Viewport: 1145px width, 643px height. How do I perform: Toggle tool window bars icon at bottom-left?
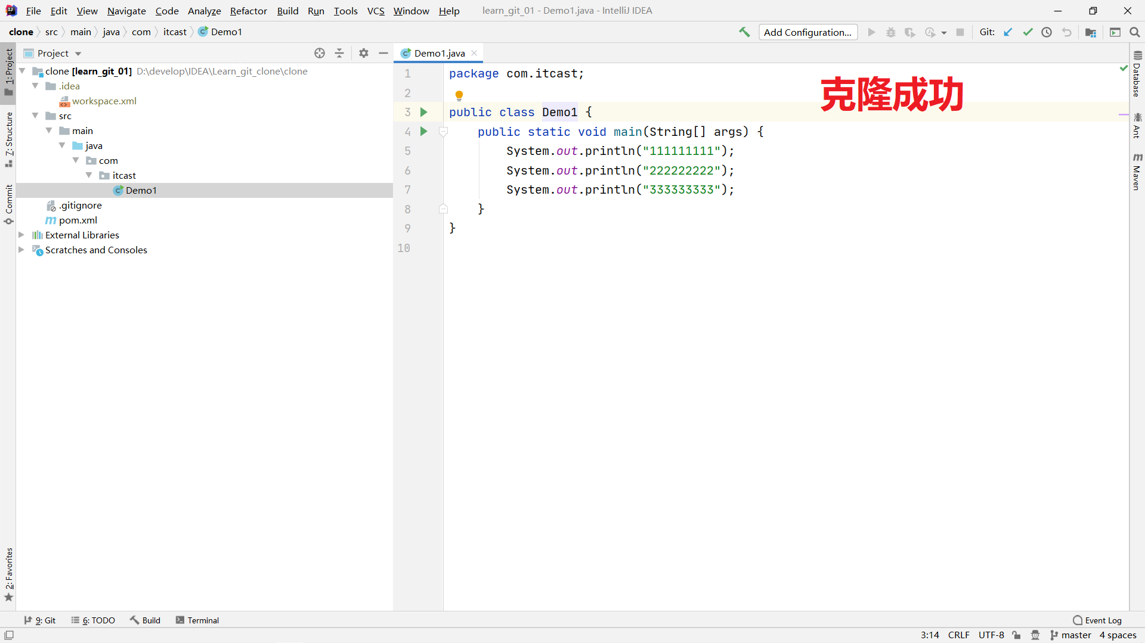coord(9,635)
